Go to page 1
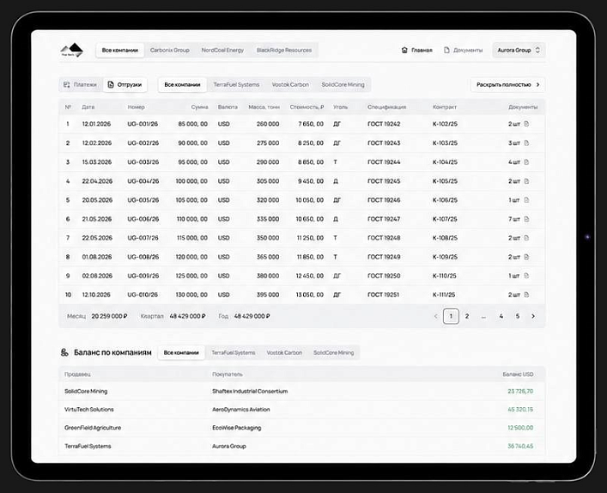The image size is (607, 493). point(451,316)
